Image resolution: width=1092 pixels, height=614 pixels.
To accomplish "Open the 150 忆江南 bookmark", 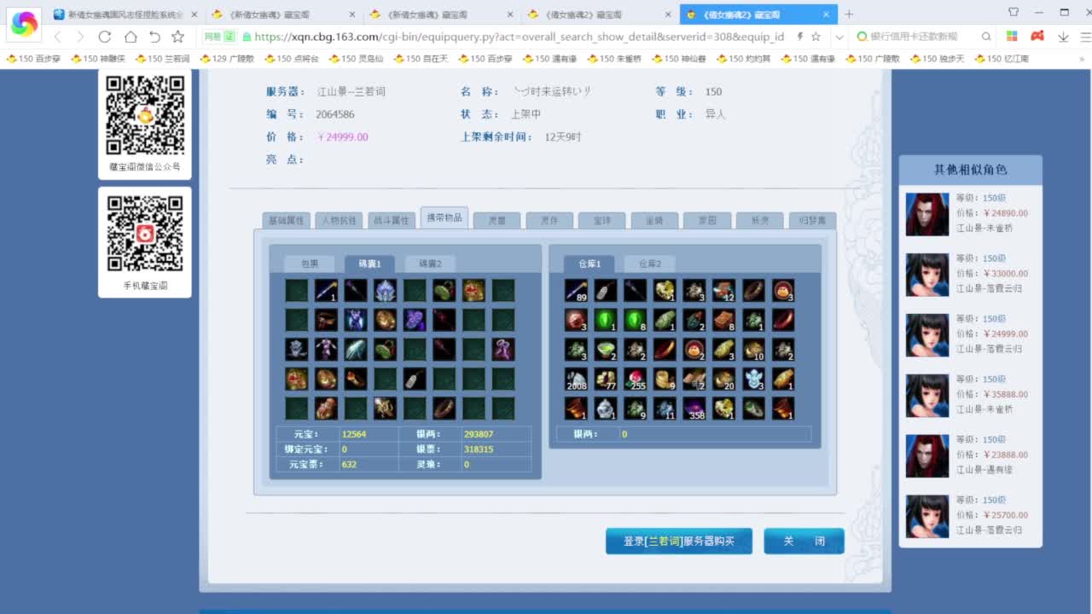I will tap(1002, 59).
